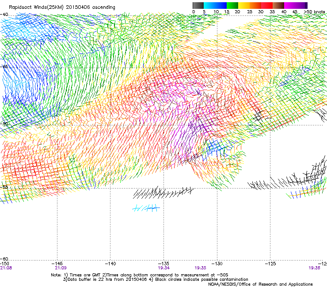Click the '30' legend scale label
This screenshot has width=327, height=287.
261,12
